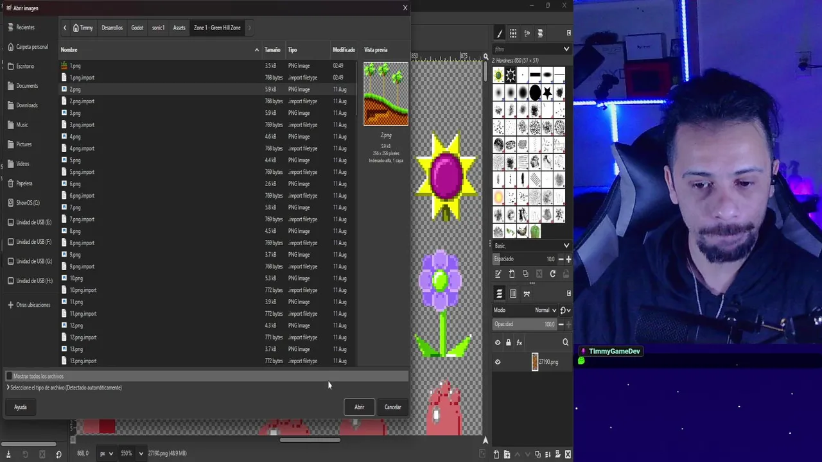Go to Desarrollos in path bar
Image resolution: width=822 pixels, height=462 pixels.
112,28
